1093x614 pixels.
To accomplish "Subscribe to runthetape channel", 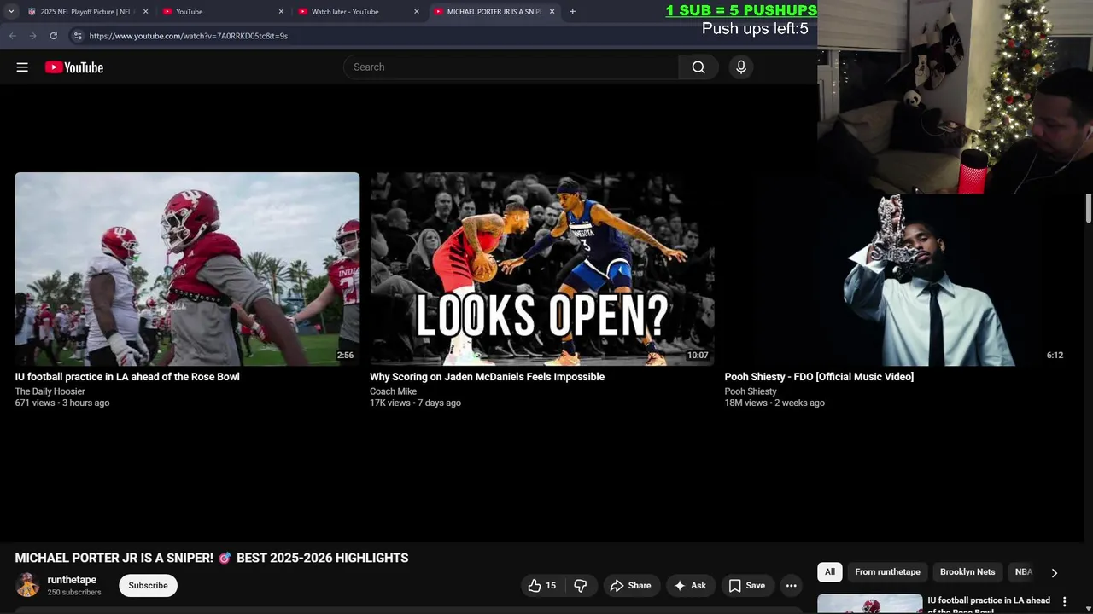I will [x=148, y=586].
